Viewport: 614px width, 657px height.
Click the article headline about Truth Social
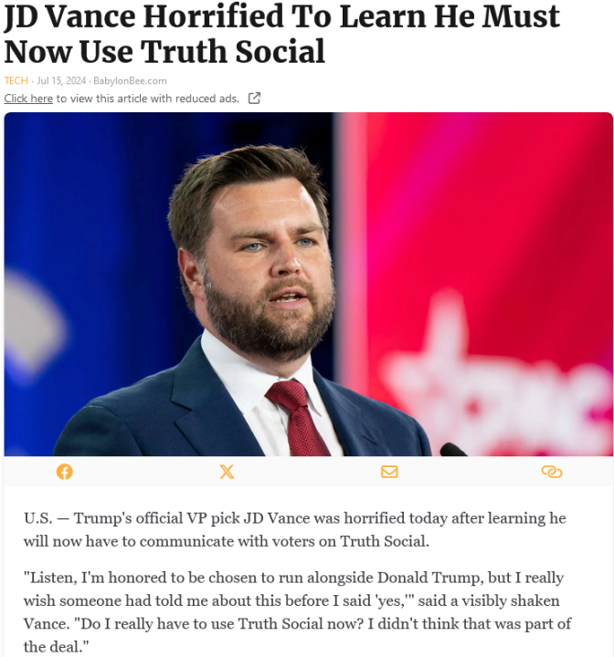click(281, 33)
